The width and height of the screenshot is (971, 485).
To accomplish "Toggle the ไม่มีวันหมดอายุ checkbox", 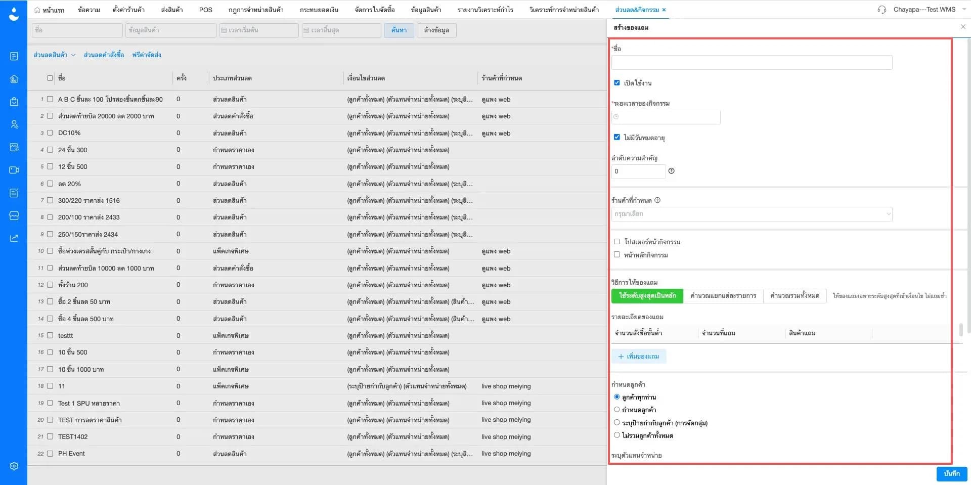I will tap(616, 137).
